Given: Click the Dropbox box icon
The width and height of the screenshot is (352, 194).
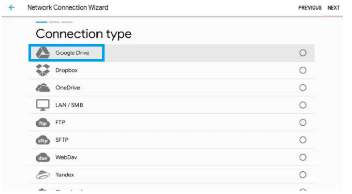Looking at the screenshot, I should point(42,70).
